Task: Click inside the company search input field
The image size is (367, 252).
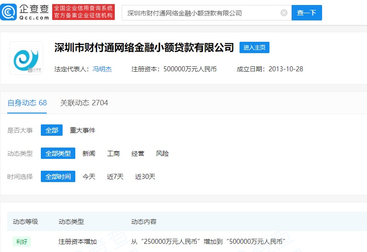Action: pos(200,13)
